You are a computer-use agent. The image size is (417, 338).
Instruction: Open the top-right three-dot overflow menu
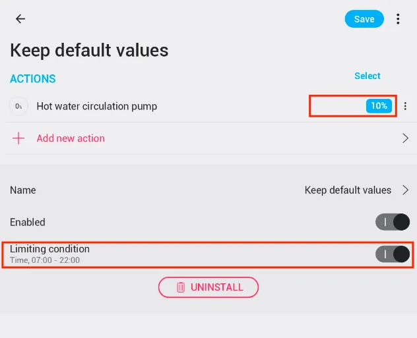click(398, 19)
